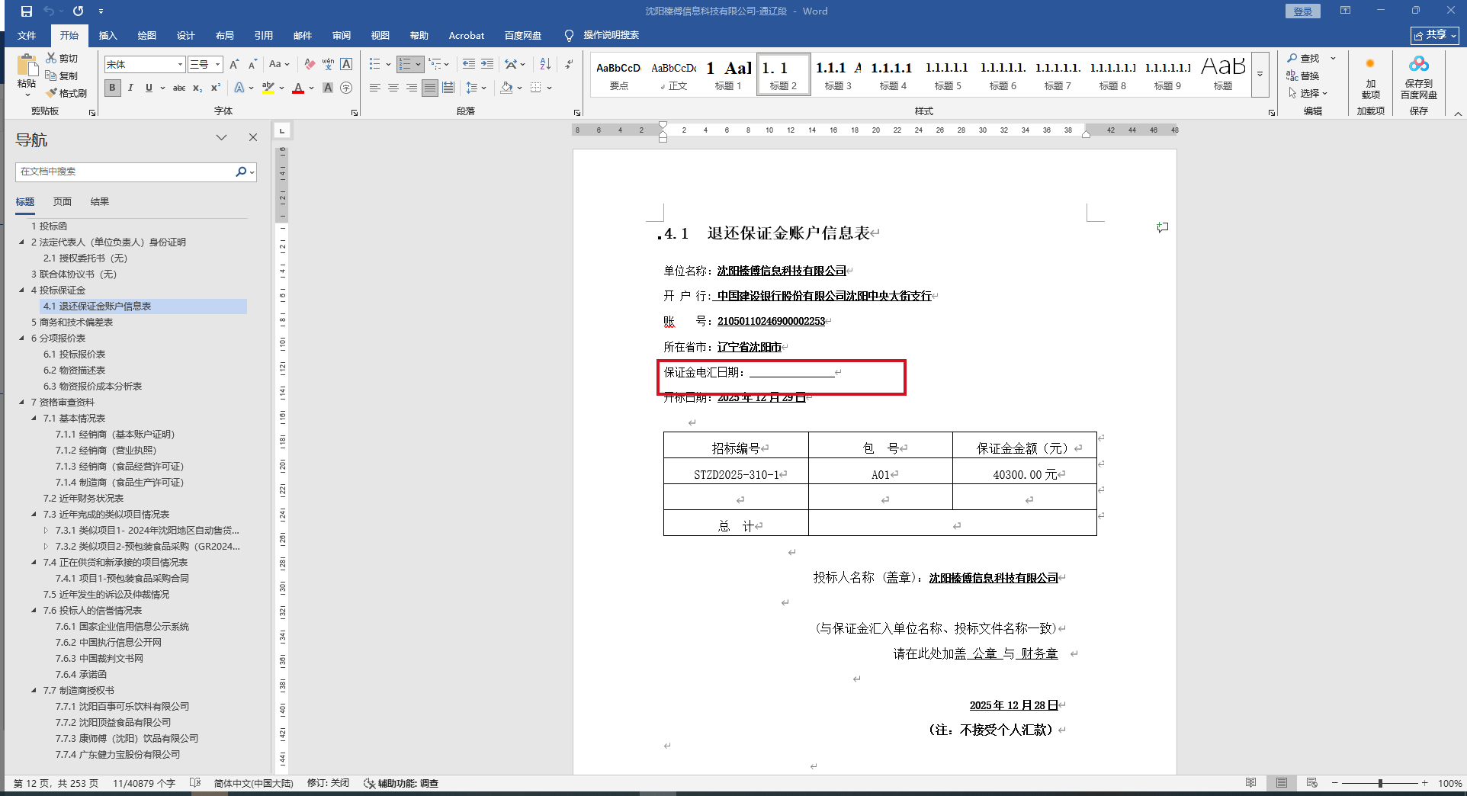Apply subscript formatting

pos(197,88)
